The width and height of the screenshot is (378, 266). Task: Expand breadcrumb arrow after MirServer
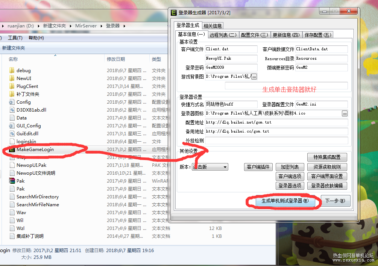[101, 26]
